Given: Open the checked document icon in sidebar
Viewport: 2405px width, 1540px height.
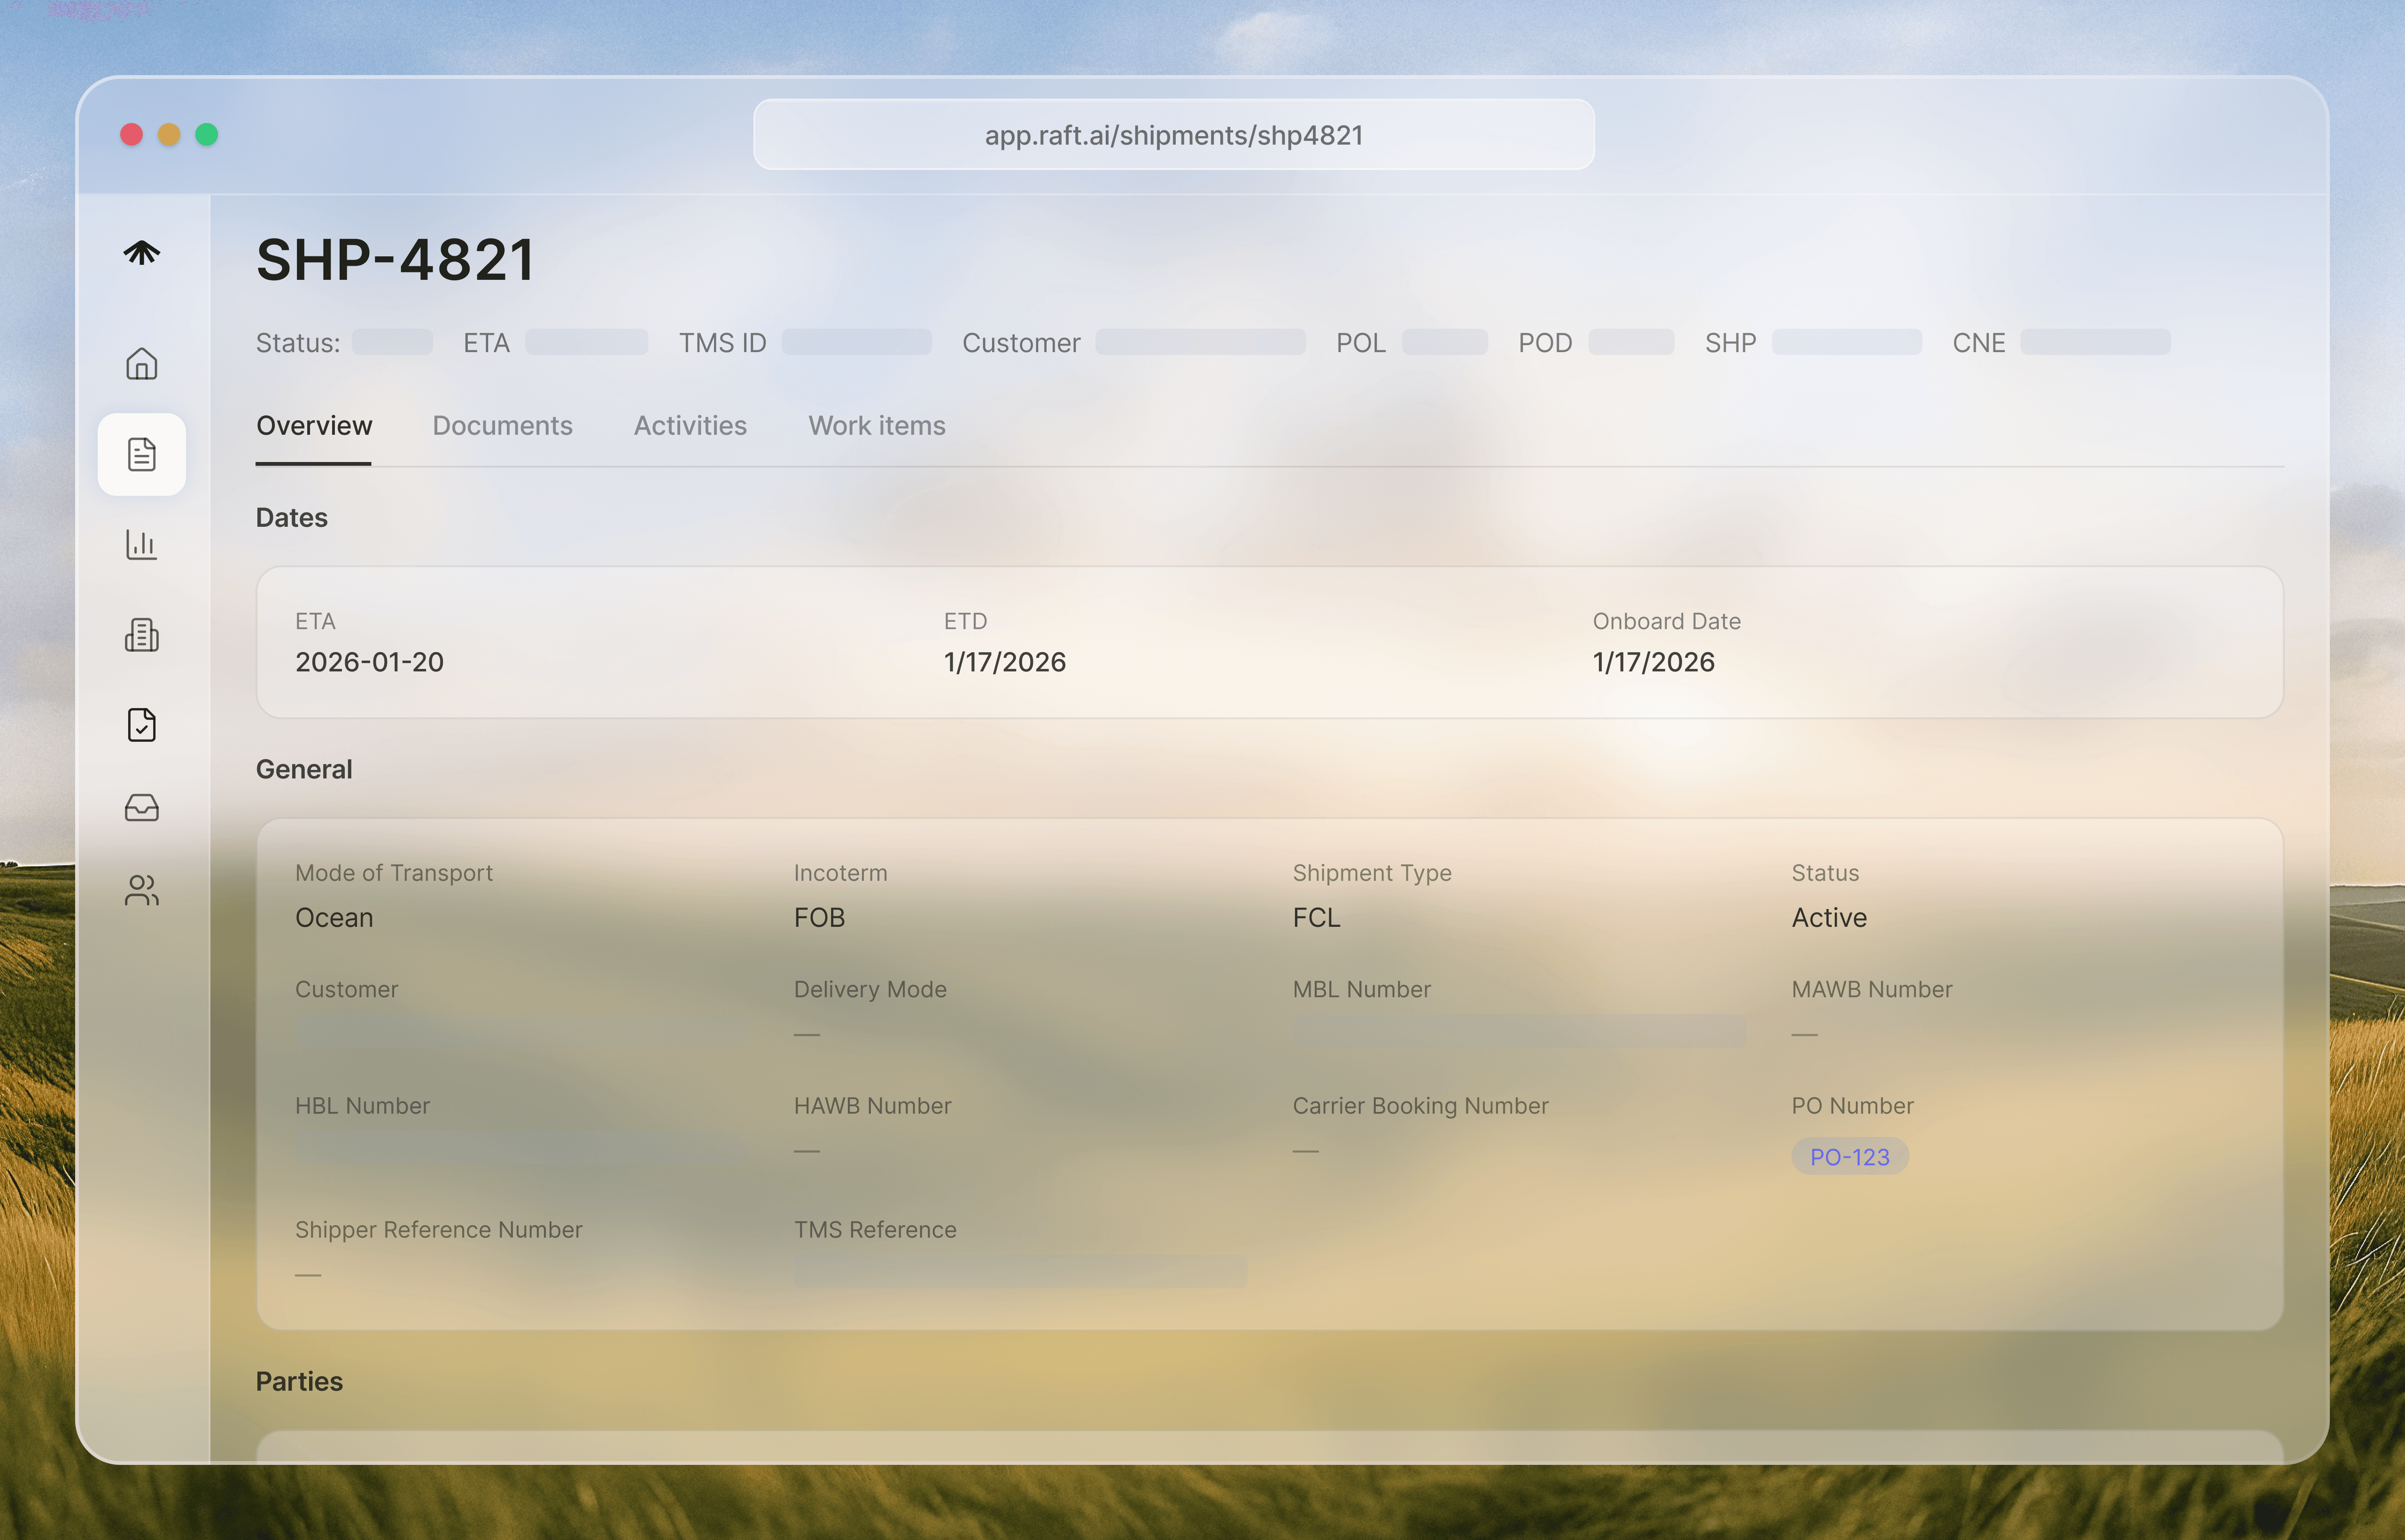Looking at the screenshot, I should [x=141, y=725].
